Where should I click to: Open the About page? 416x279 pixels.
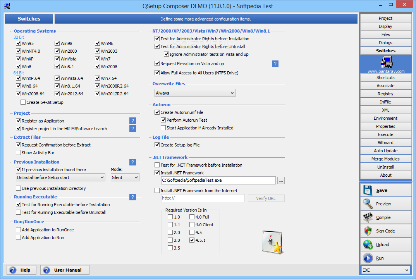click(x=385, y=175)
